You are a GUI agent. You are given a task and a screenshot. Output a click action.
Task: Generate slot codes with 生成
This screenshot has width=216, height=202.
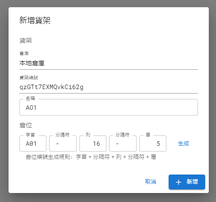pos(184,144)
